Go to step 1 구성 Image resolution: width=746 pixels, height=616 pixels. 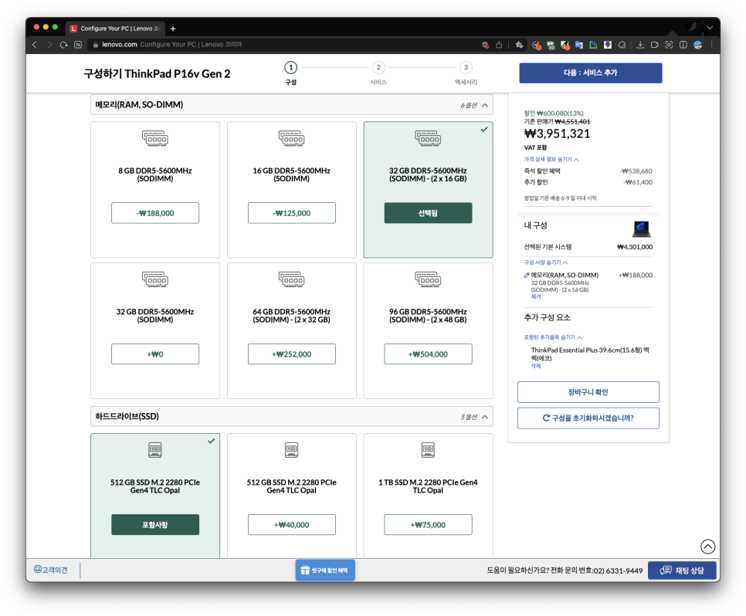[290, 73]
